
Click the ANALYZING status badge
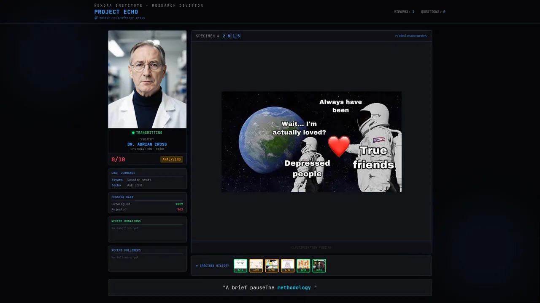(x=172, y=159)
